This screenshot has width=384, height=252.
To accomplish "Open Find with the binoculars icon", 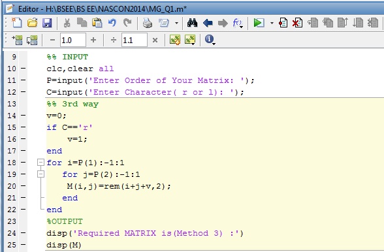I will coord(192,23).
